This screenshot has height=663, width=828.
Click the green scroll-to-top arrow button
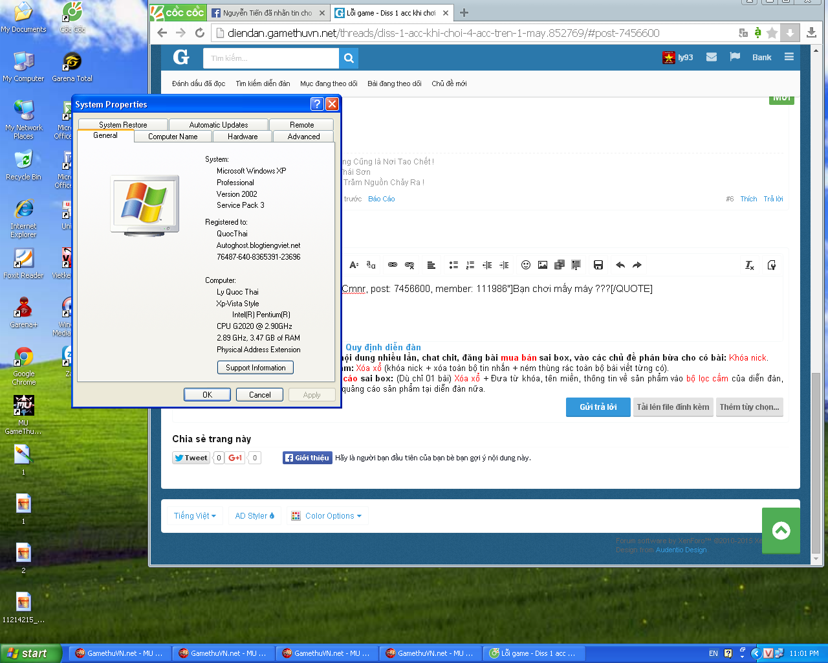(781, 531)
